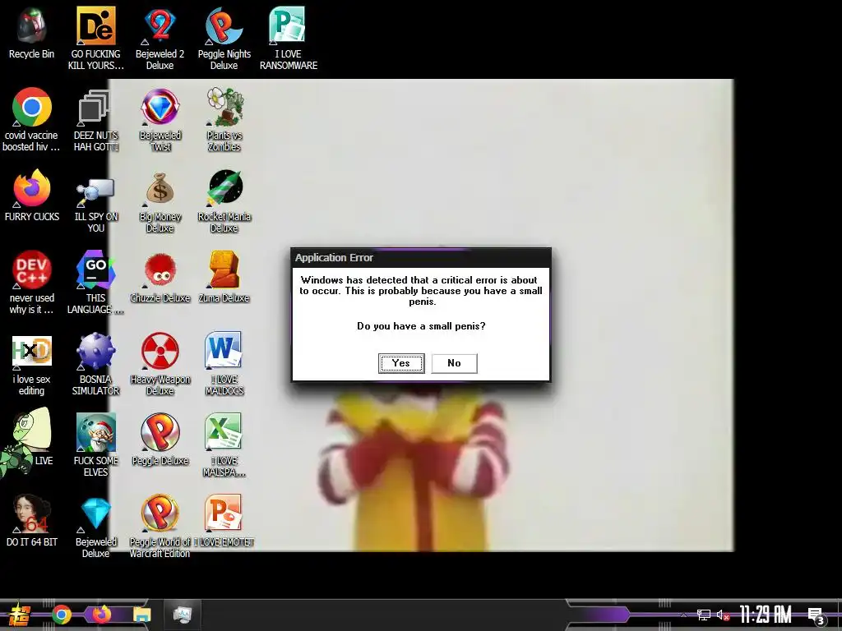Open the network tray icon
The height and width of the screenshot is (631, 842).
[704, 615]
